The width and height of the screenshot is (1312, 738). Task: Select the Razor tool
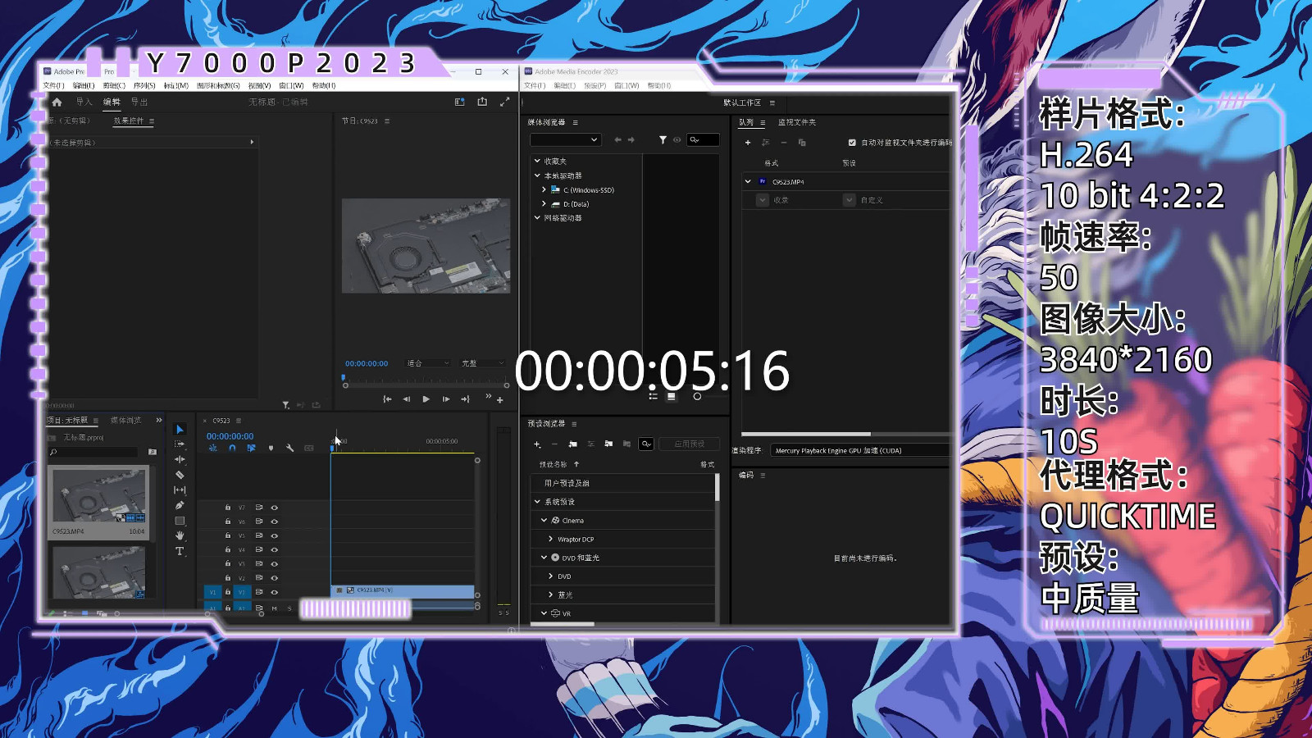click(180, 475)
